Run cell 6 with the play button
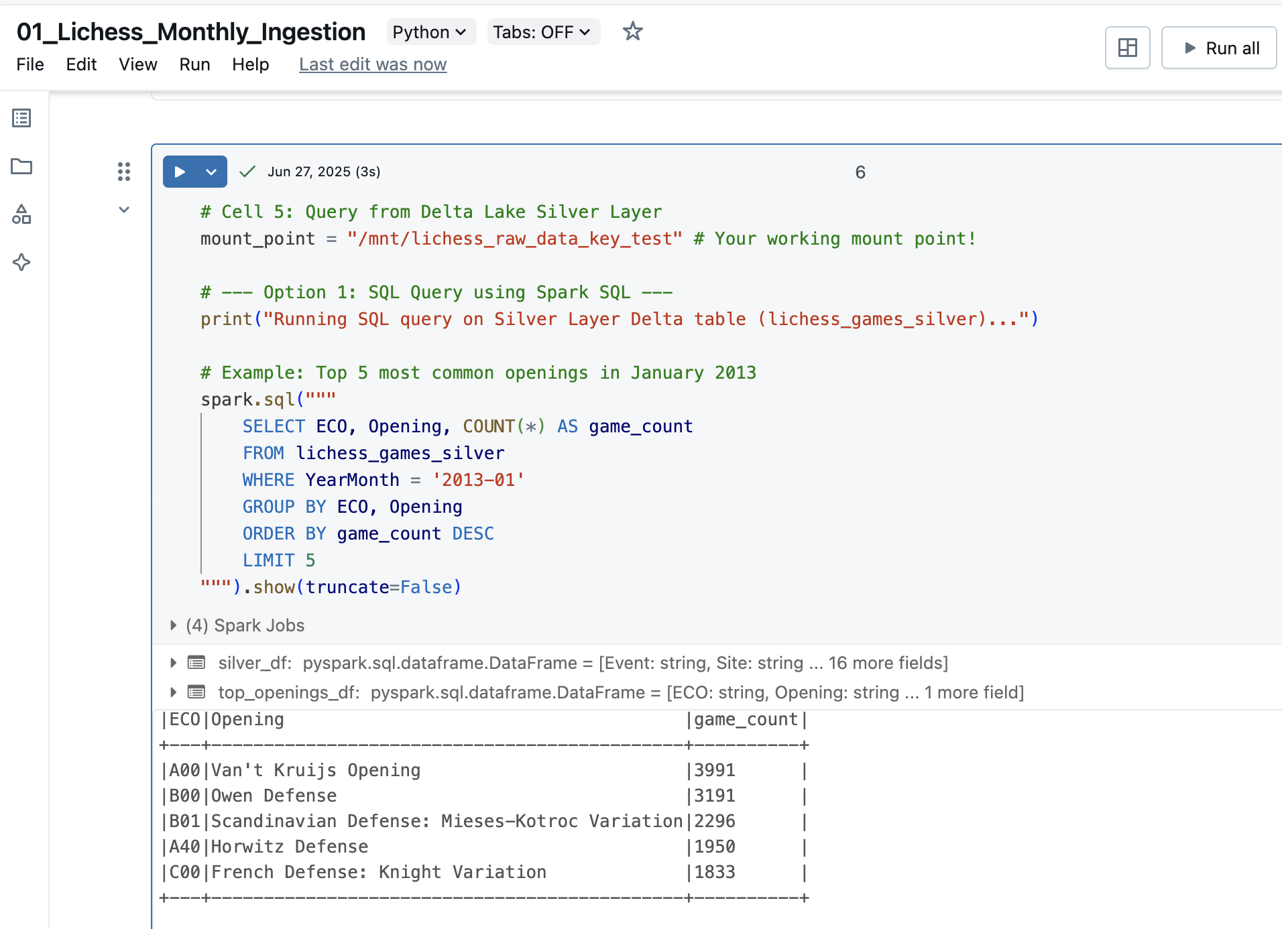Image resolution: width=1282 pixels, height=929 pixels. coord(180,172)
